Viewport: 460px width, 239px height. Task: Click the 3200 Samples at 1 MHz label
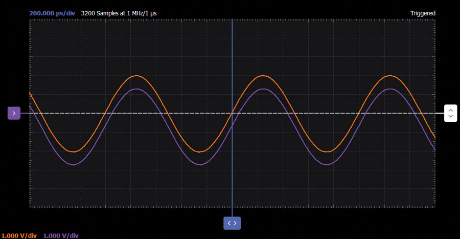[128, 13]
